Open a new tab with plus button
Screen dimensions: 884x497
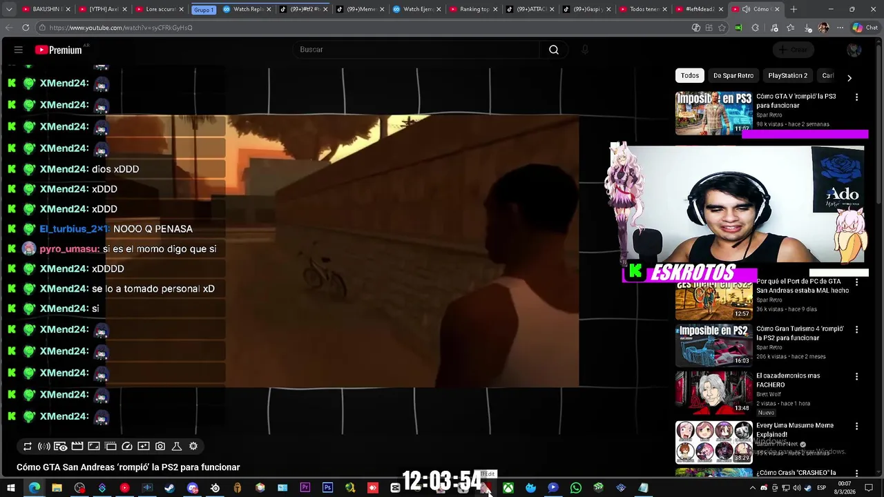(x=794, y=9)
